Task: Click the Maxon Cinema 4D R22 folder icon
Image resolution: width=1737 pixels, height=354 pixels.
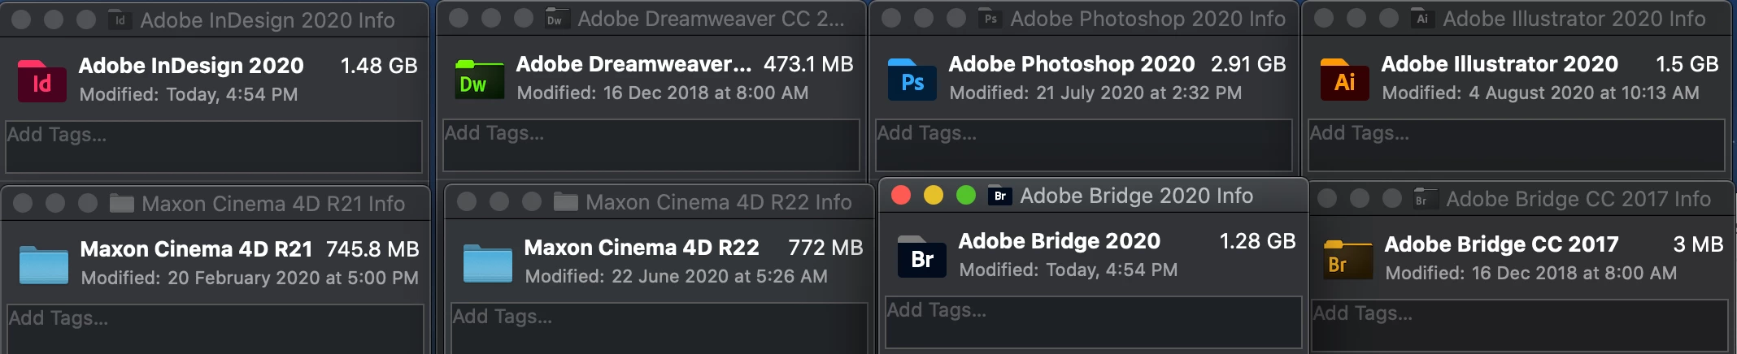Action: coord(488,262)
